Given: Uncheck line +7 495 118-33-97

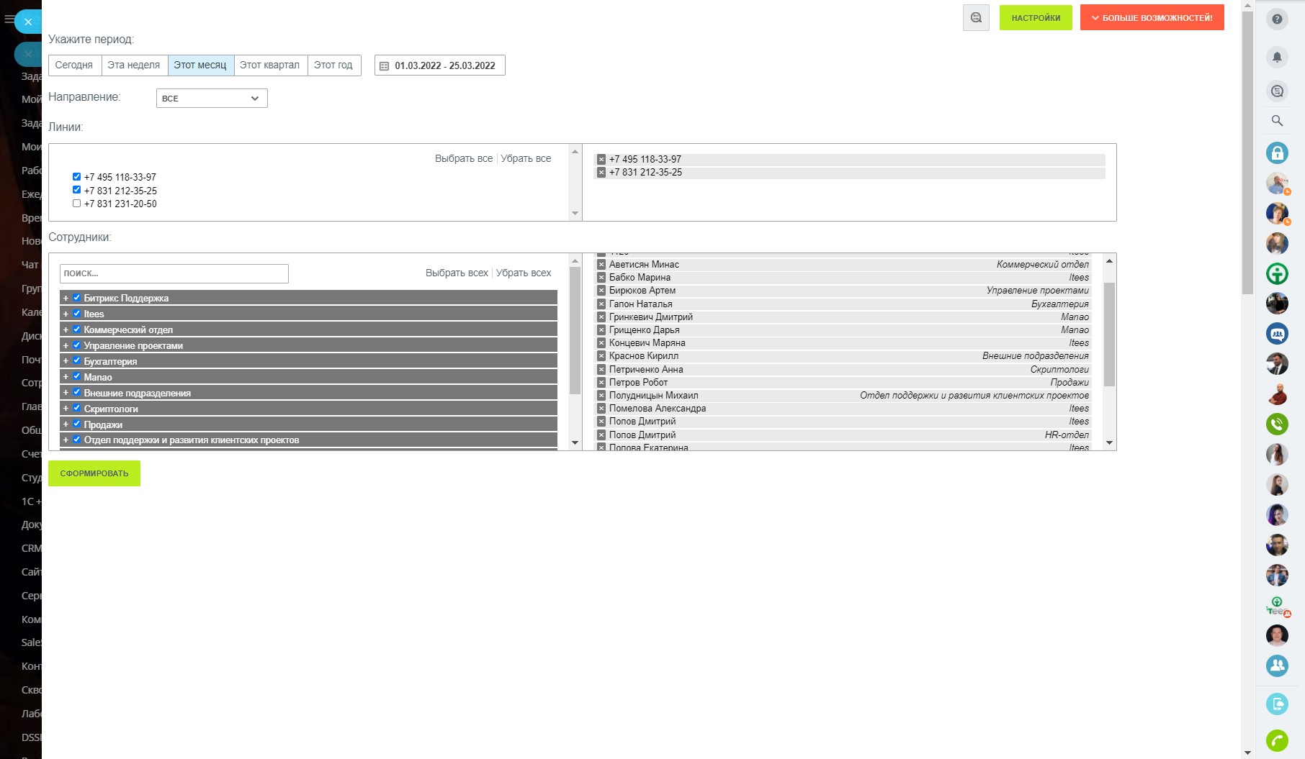Looking at the screenshot, I should point(76,177).
